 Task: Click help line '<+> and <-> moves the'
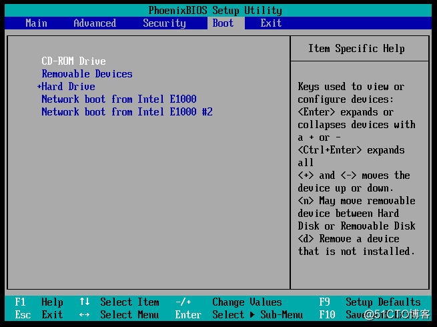(354, 176)
